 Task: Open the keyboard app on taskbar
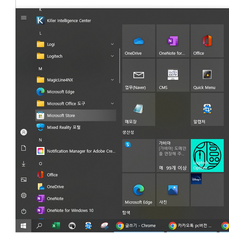click(72, 226)
